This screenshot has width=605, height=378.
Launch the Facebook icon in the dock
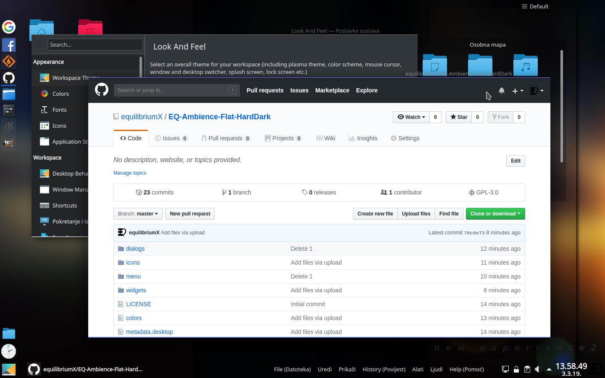[9, 45]
